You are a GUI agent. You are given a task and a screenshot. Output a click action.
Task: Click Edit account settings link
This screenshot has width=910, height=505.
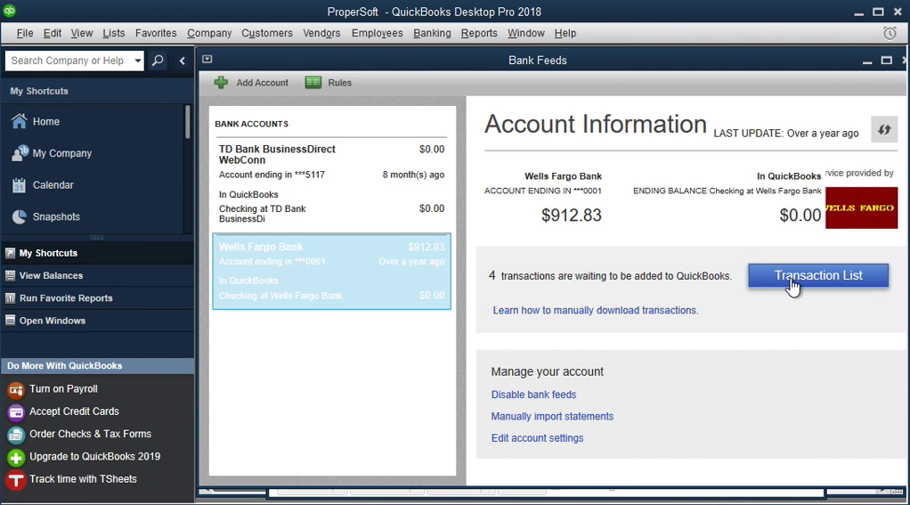[537, 438]
